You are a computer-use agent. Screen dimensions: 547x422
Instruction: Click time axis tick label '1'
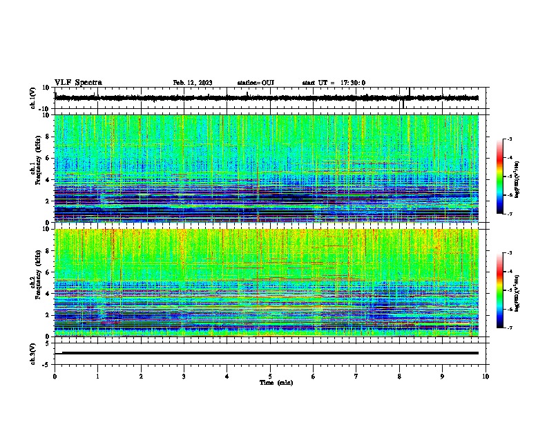point(97,376)
